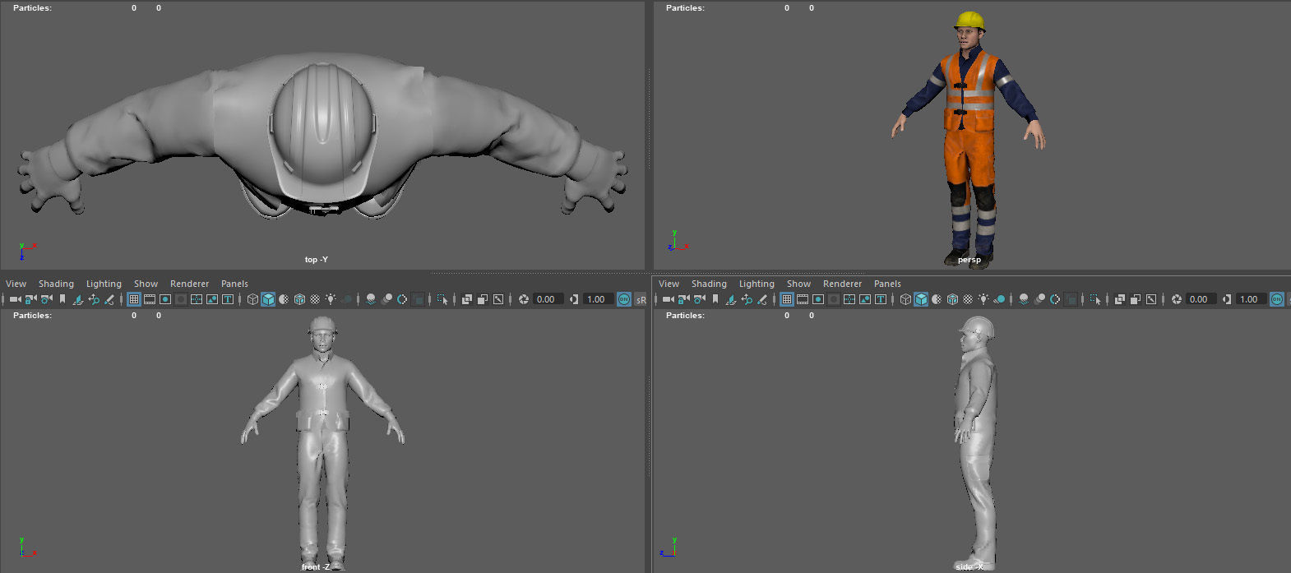Click the 'top -Y' viewport label
Screen dimensions: 1291x573
click(317, 260)
